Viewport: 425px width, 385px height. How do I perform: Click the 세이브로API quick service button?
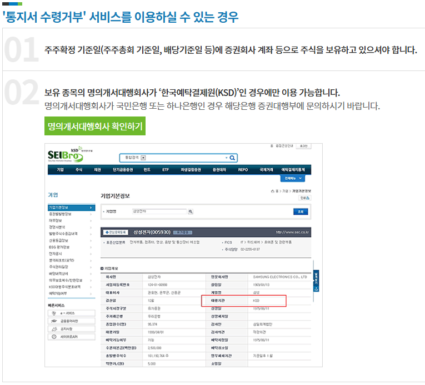point(72,337)
